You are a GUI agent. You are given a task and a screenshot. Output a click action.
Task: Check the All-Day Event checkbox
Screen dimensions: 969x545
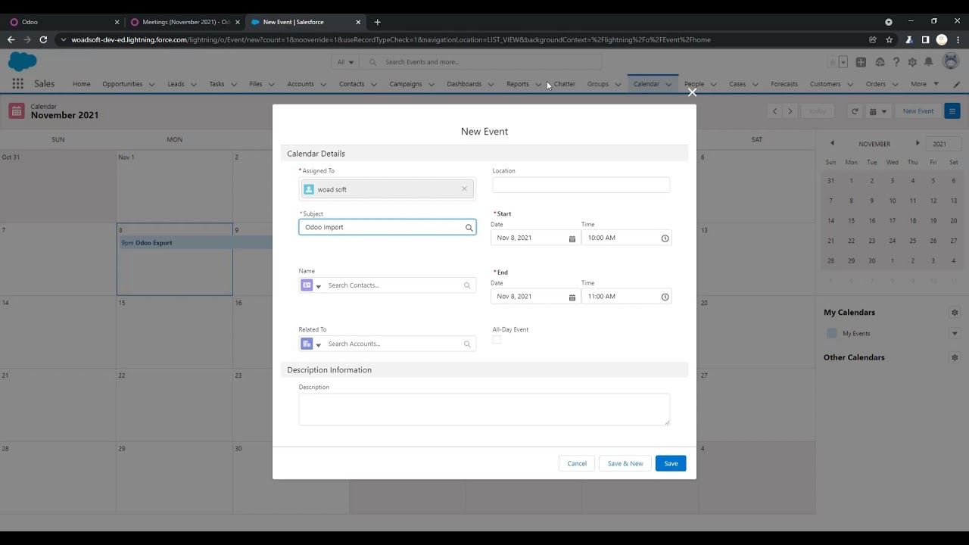click(497, 341)
